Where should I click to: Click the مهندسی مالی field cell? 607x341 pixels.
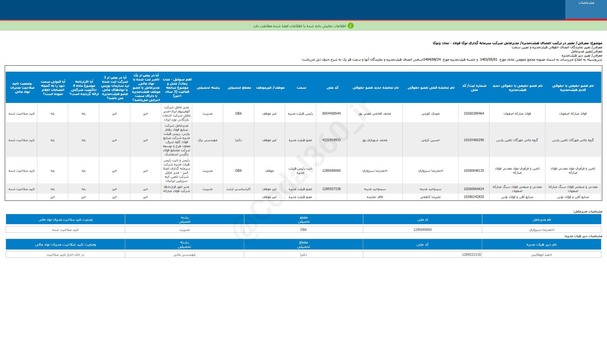tap(184, 254)
